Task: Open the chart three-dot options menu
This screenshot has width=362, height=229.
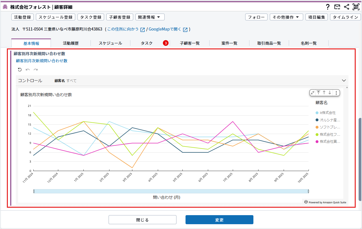Action: (x=336, y=93)
